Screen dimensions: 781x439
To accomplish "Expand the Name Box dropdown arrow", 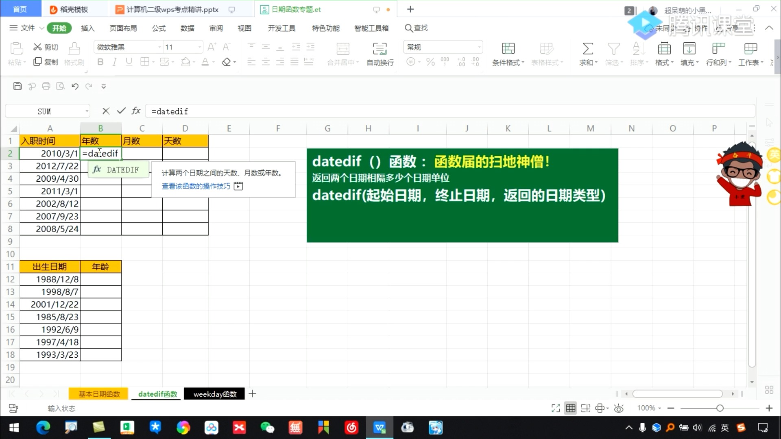I will [87, 111].
